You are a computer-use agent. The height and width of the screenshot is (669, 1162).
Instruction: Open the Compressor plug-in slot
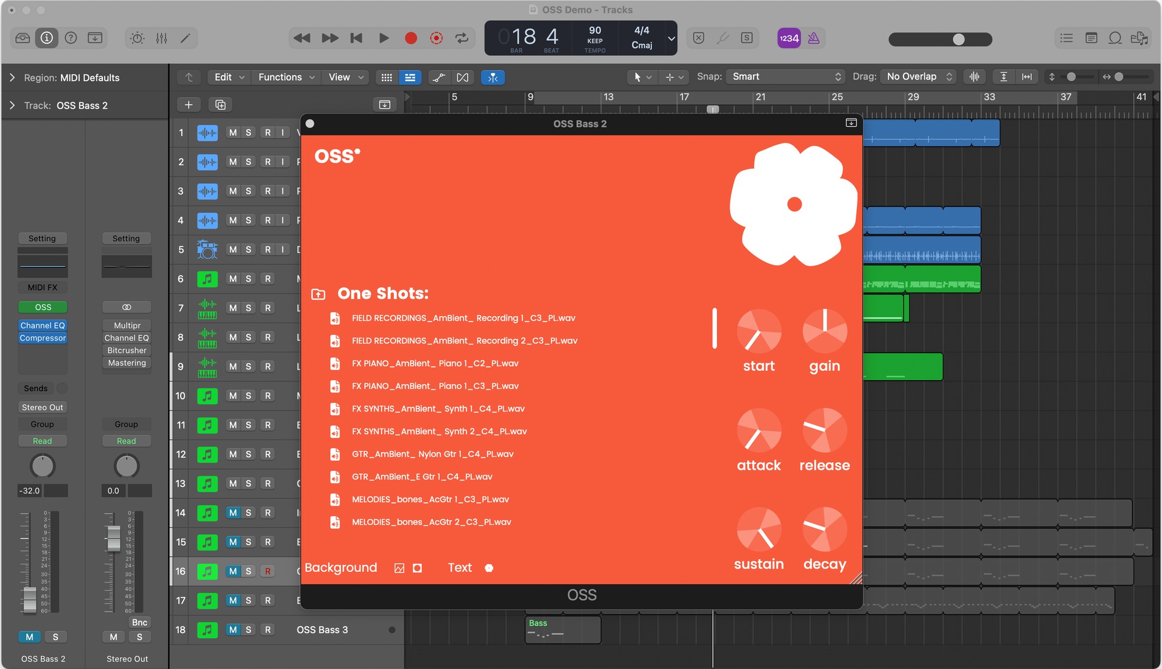43,338
